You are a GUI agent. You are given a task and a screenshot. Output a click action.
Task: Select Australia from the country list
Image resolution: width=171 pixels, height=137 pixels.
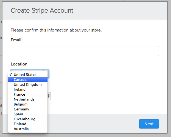[28, 129]
